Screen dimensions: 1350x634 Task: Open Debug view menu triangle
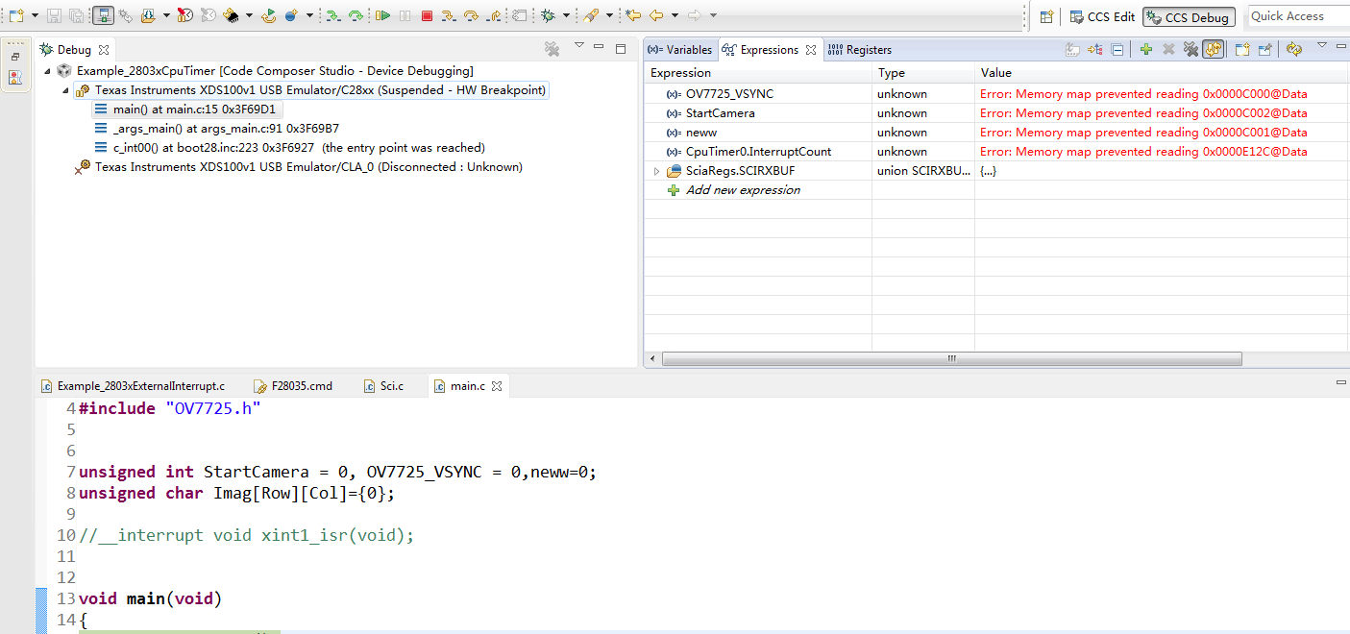pyautogui.click(x=579, y=45)
